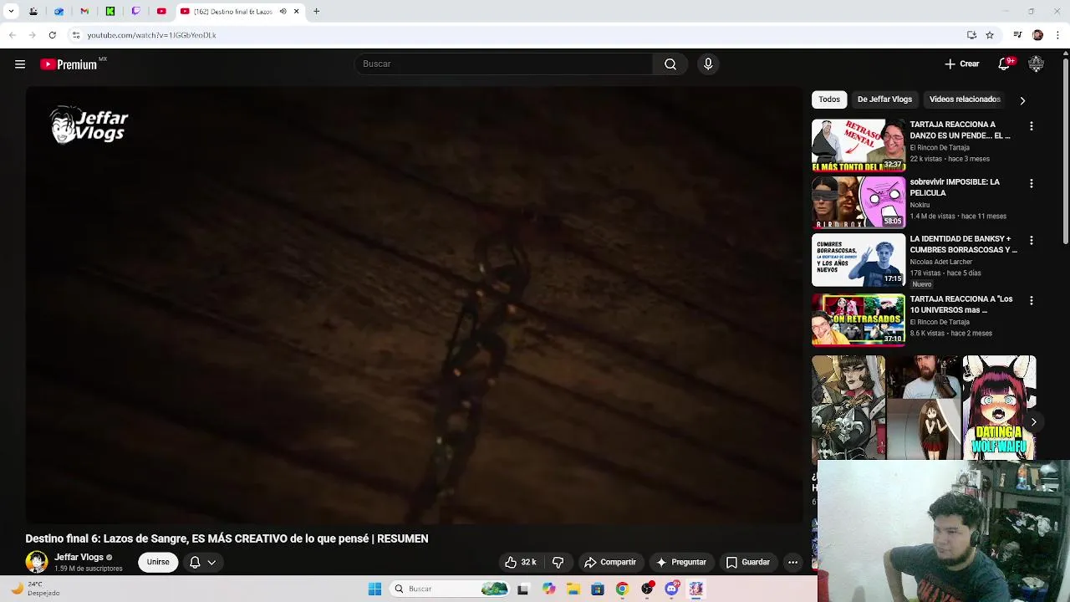Open options for sobrevivir IMPOSIBLE video
Viewport: 1070px width, 602px height.
(1032, 183)
